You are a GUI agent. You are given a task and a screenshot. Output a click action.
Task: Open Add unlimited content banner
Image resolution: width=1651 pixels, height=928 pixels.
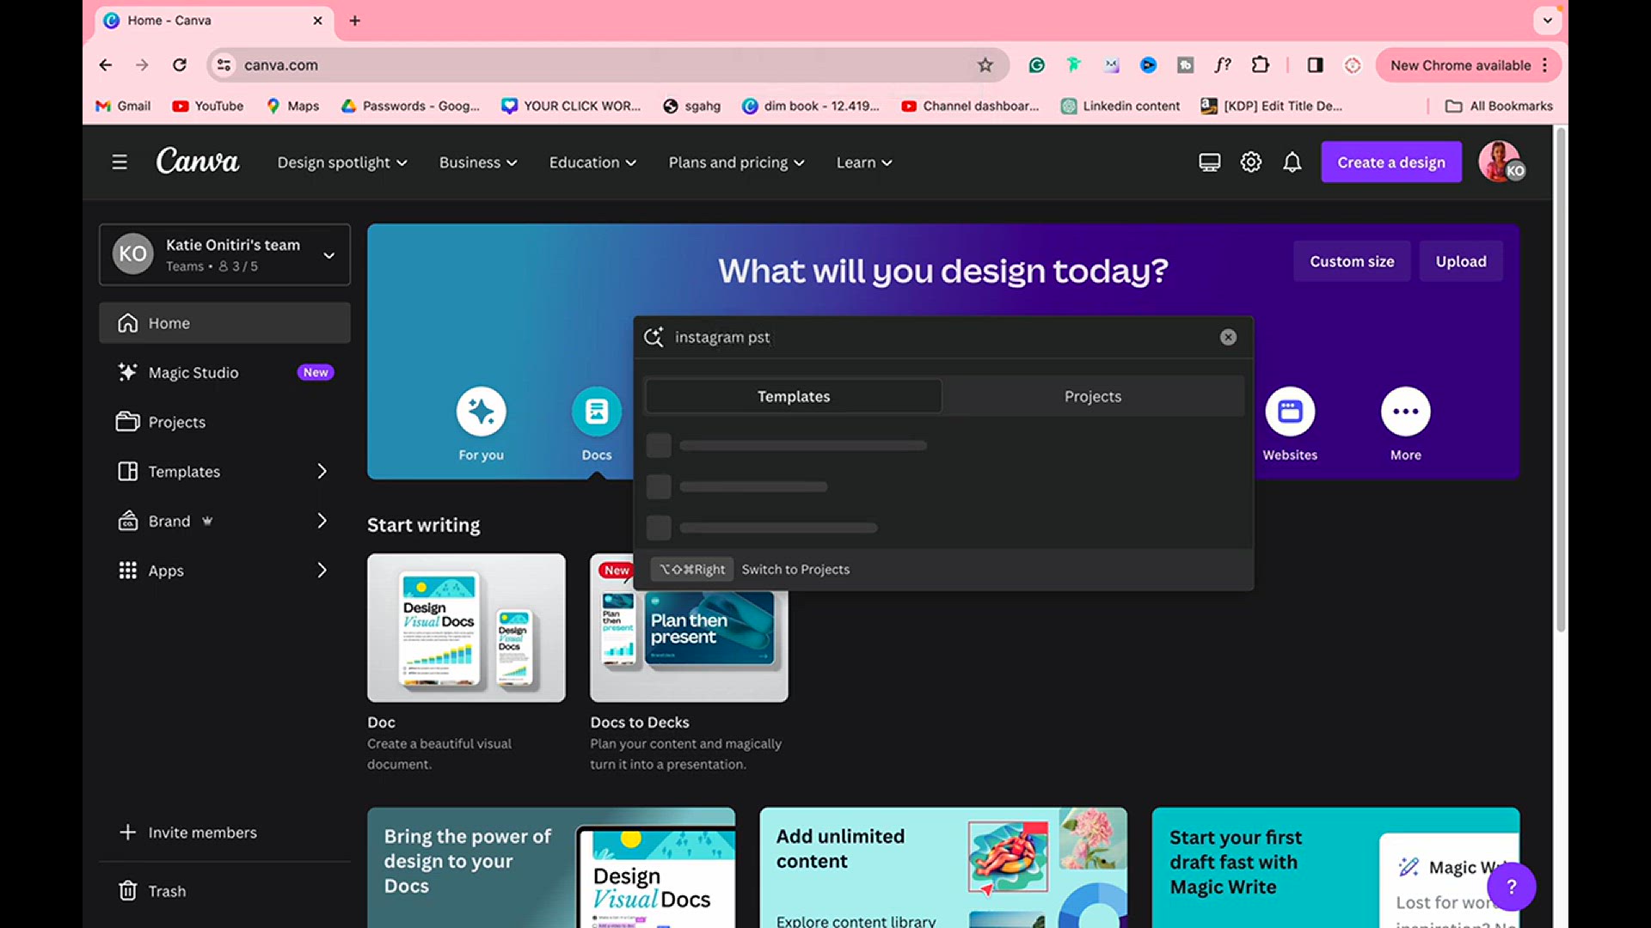click(x=943, y=868)
